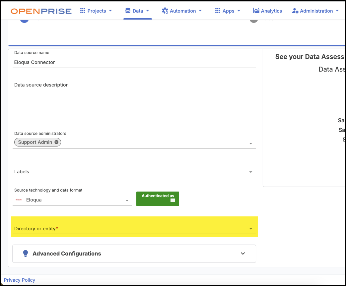
Task: Click the Openprise logo
Action: pos(41,11)
